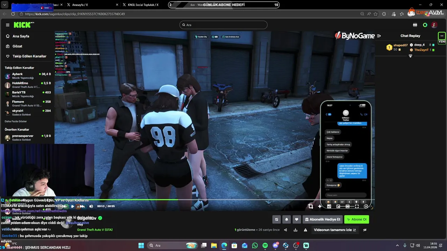Expand the gift leaderboard arrow
The width and height of the screenshot is (447, 251).
pyautogui.click(x=410, y=56)
